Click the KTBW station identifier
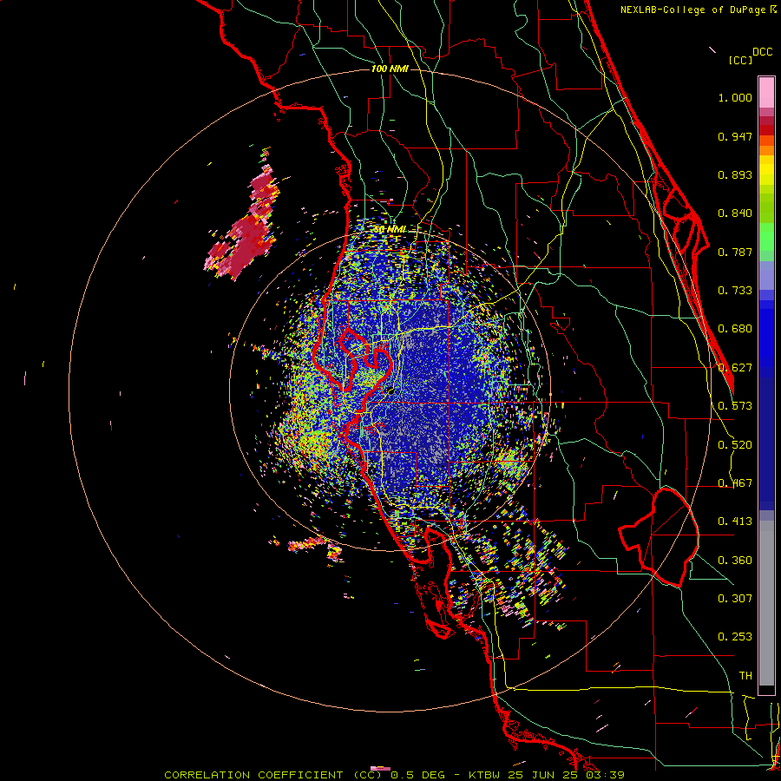The width and height of the screenshot is (781, 781). click(485, 775)
